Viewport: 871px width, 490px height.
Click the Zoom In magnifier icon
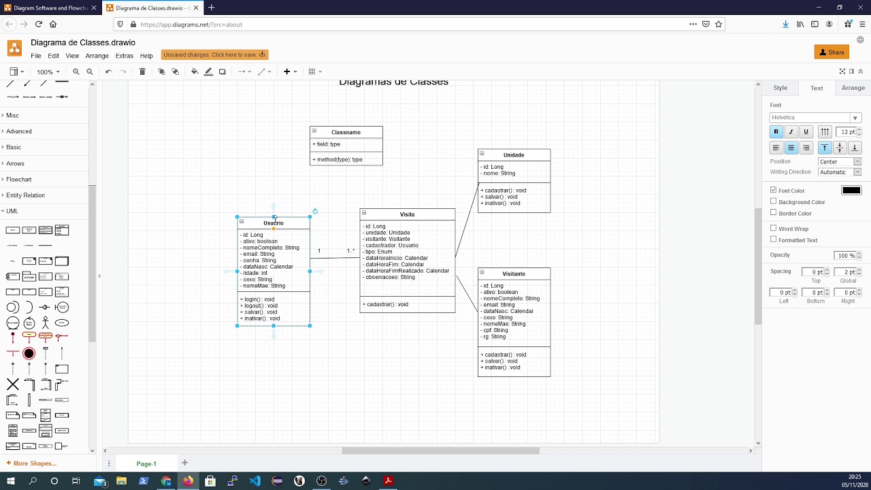(76, 71)
